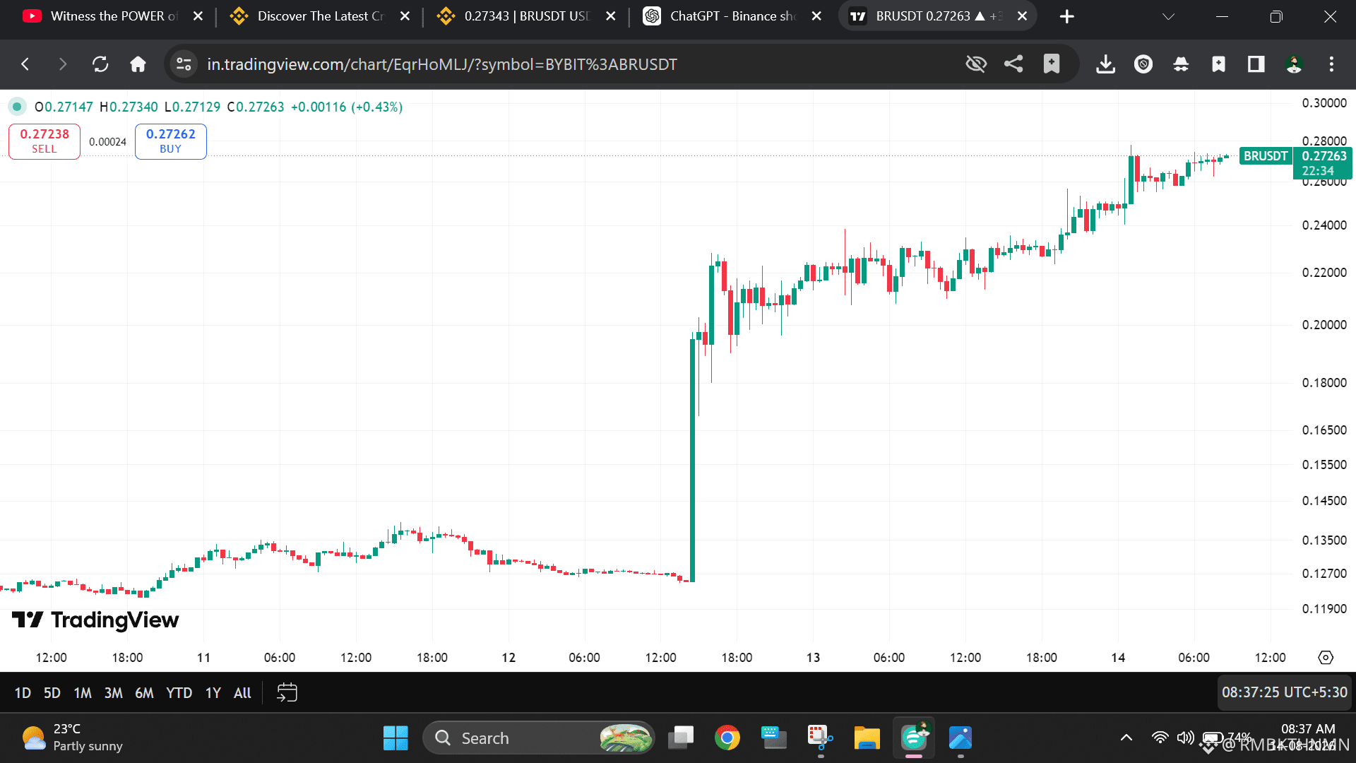Click the eye-slash tracking protection icon
This screenshot has width=1356, height=763.
click(x=976, y=64)
